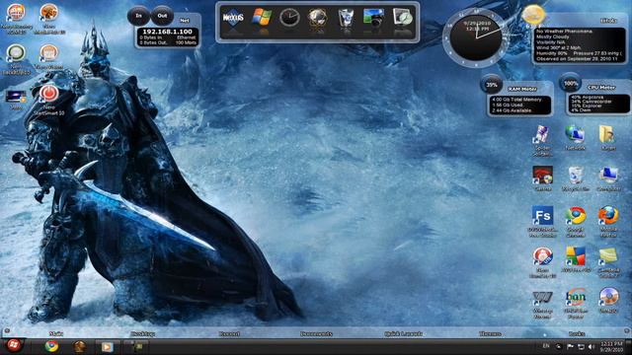The width and height of the screenshot is (632, 355).
Task: Click the RAM Meter percentage orb
Action: click(492, 85)
